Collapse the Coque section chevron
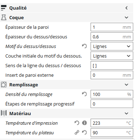 point(126,17)
